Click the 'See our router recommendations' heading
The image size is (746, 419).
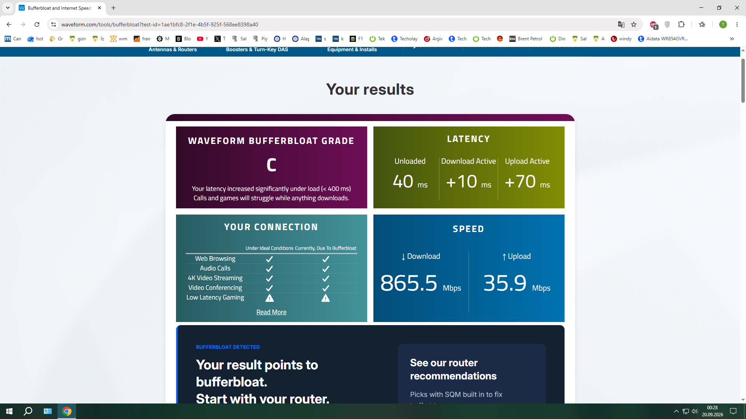pos(453,369)
